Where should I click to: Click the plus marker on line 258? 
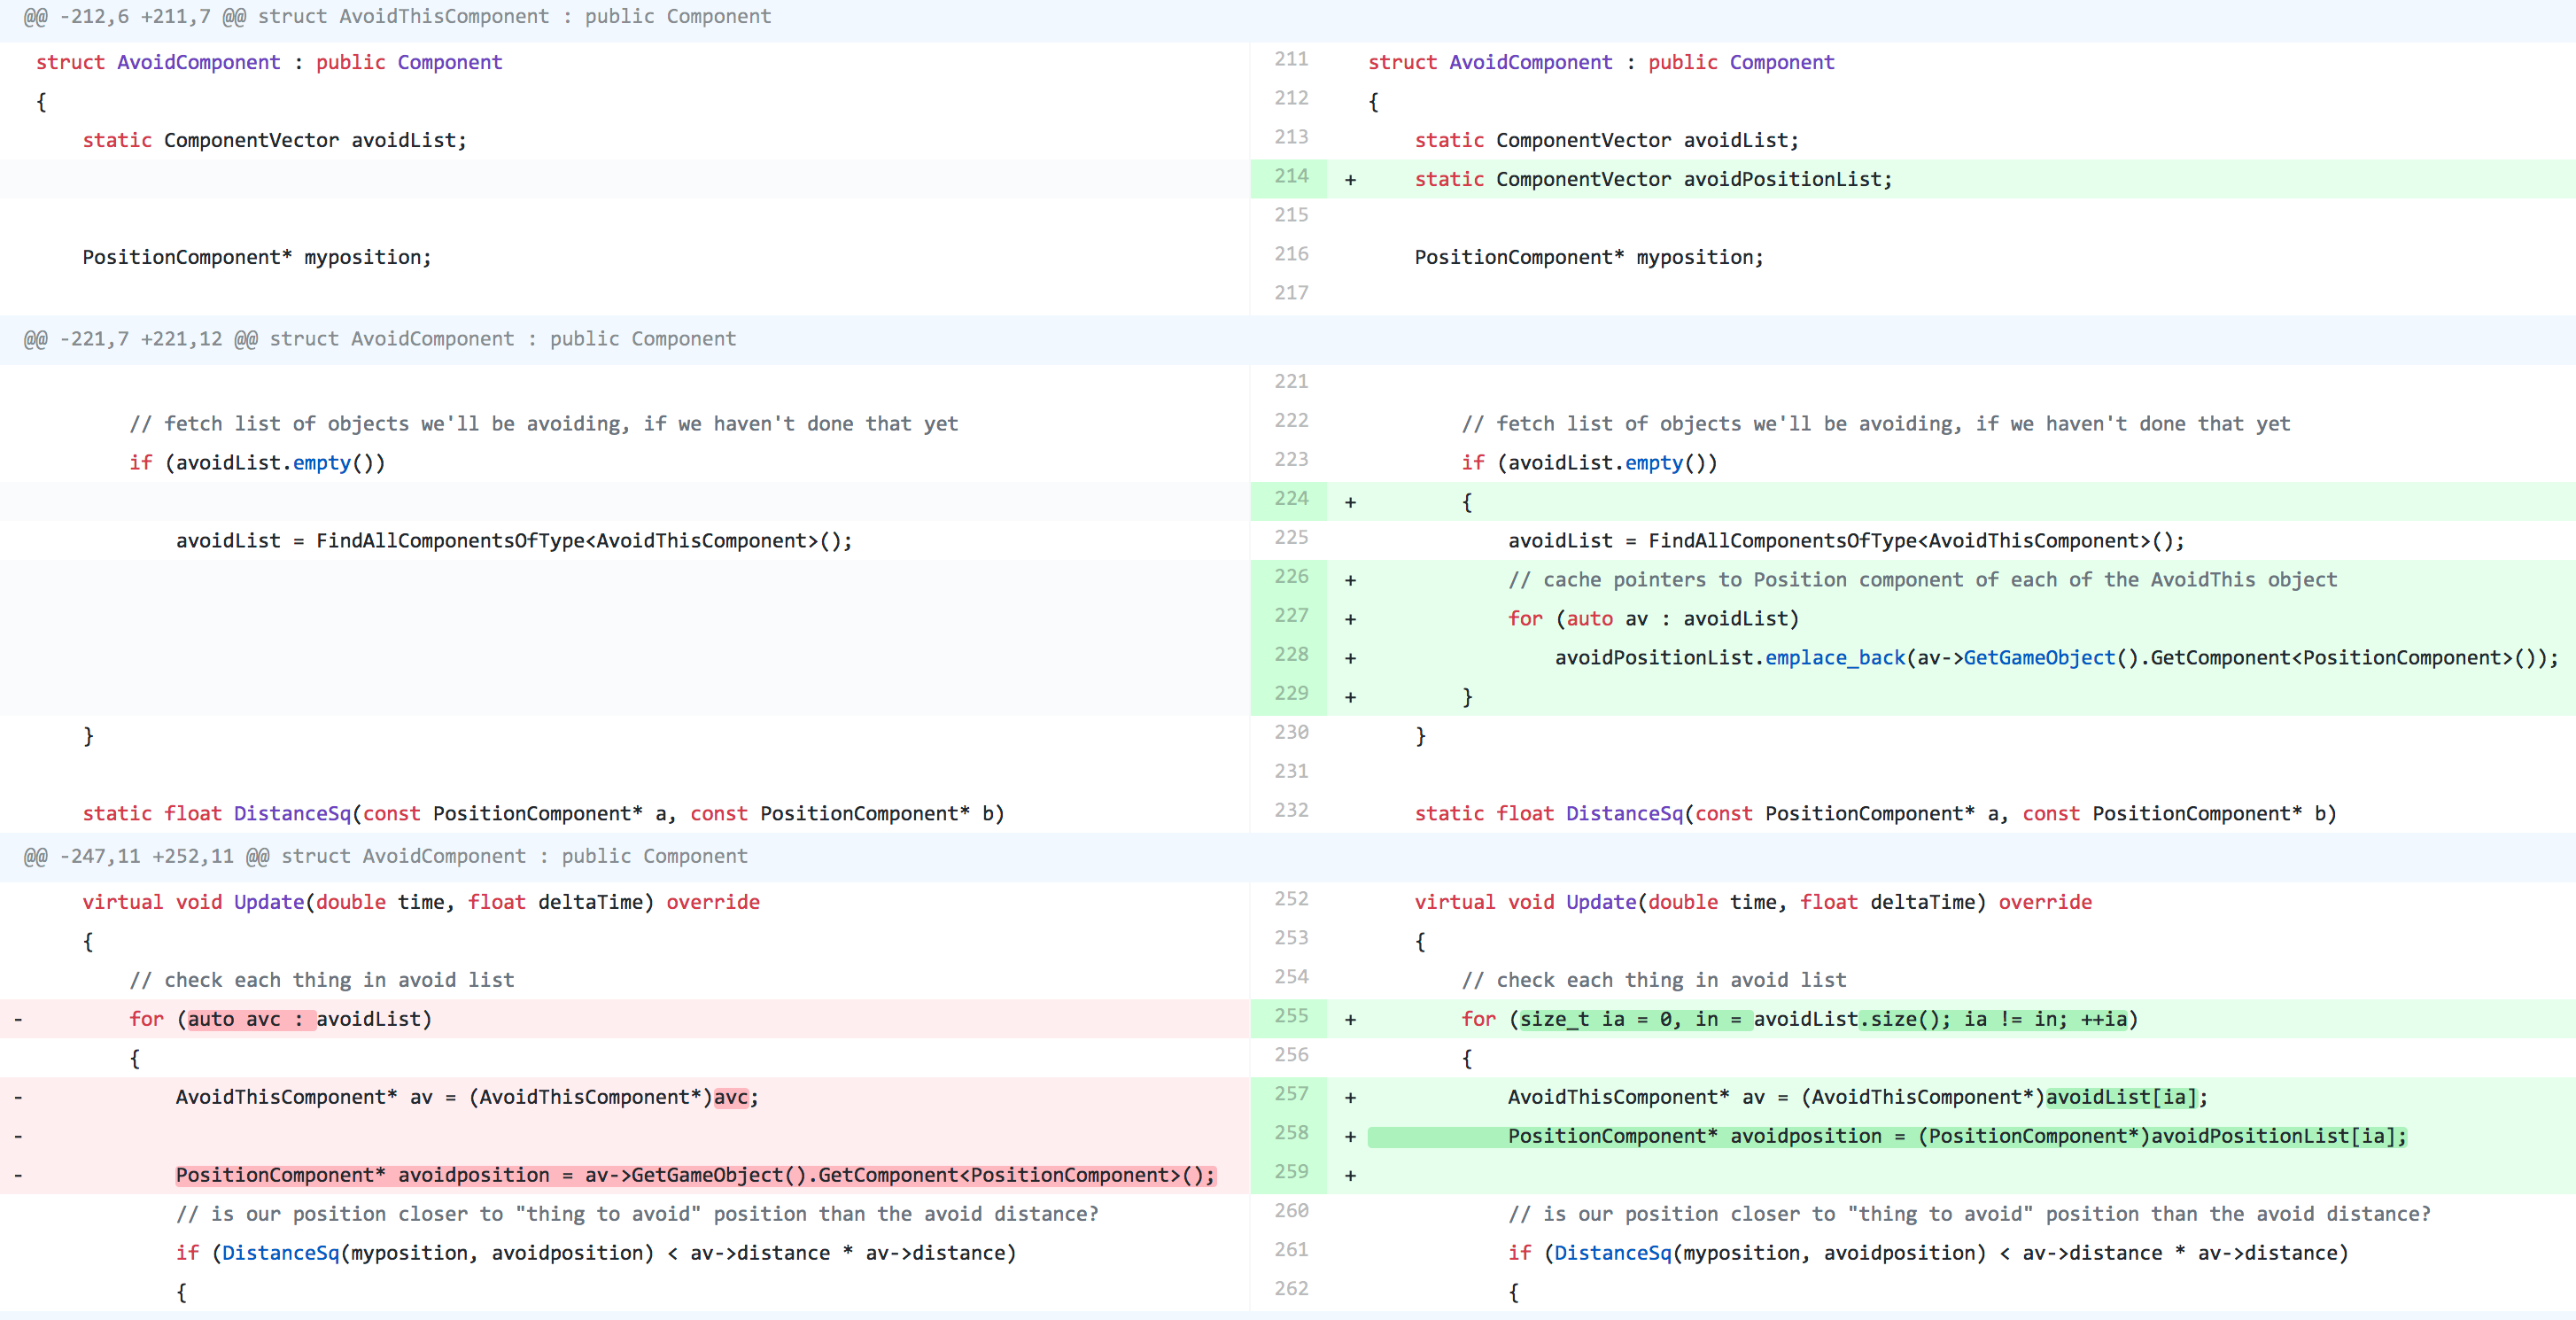click(1350, 1137)
